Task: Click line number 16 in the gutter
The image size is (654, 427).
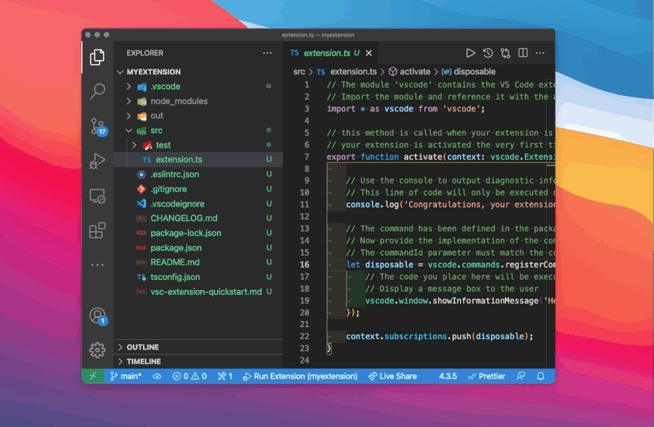Action: point(304,265)
